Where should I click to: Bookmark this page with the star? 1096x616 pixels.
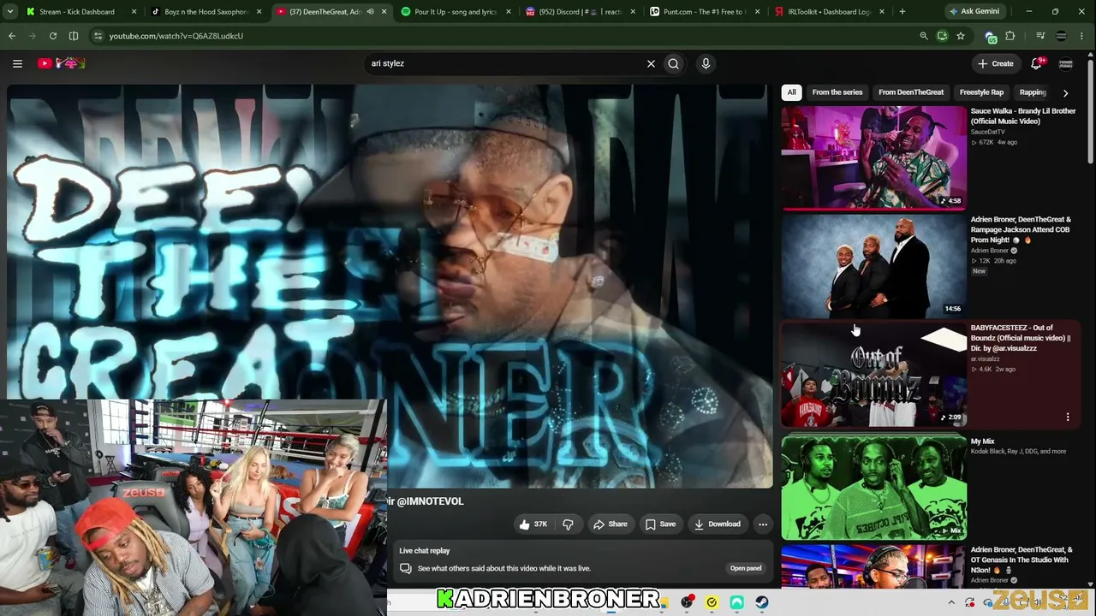coord(961,36)
